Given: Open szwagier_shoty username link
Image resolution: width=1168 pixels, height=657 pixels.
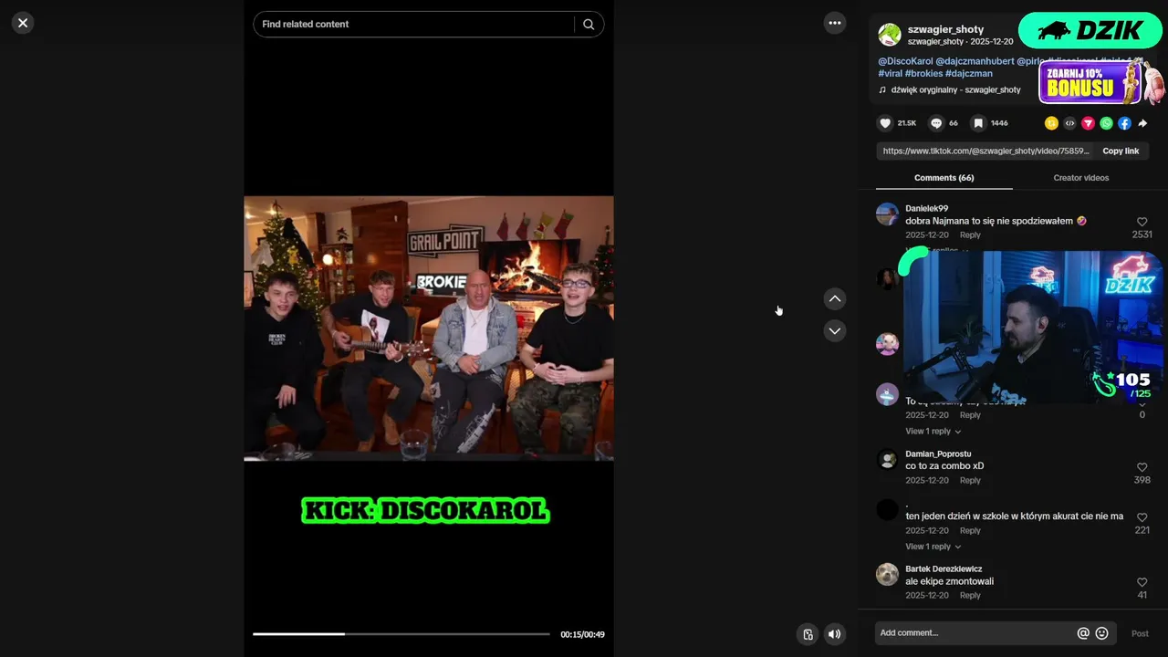Looking at the screenshot, I should coord(945,29).
